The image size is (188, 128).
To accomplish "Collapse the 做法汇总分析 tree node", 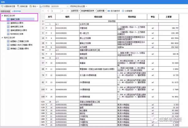I will click(x=2, y=16).
